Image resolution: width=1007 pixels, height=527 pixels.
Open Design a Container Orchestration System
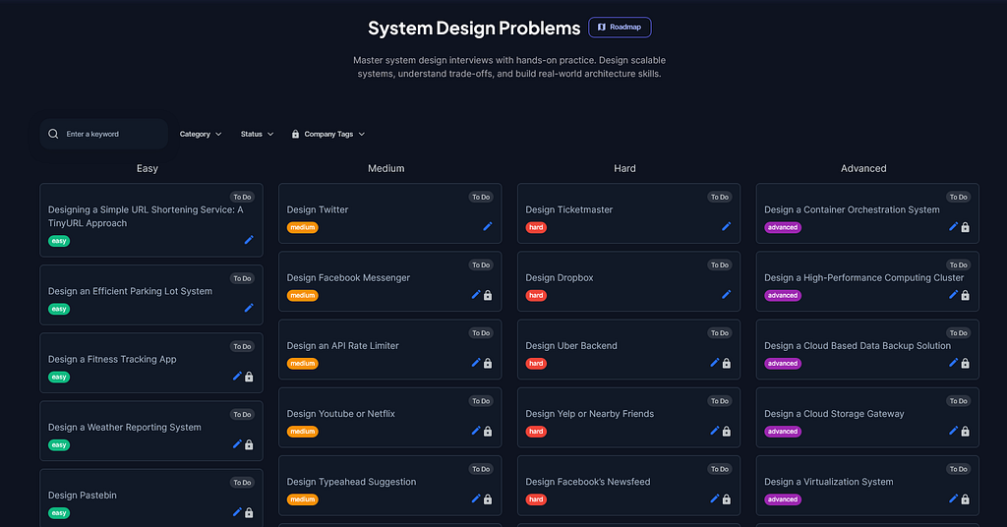852,209
